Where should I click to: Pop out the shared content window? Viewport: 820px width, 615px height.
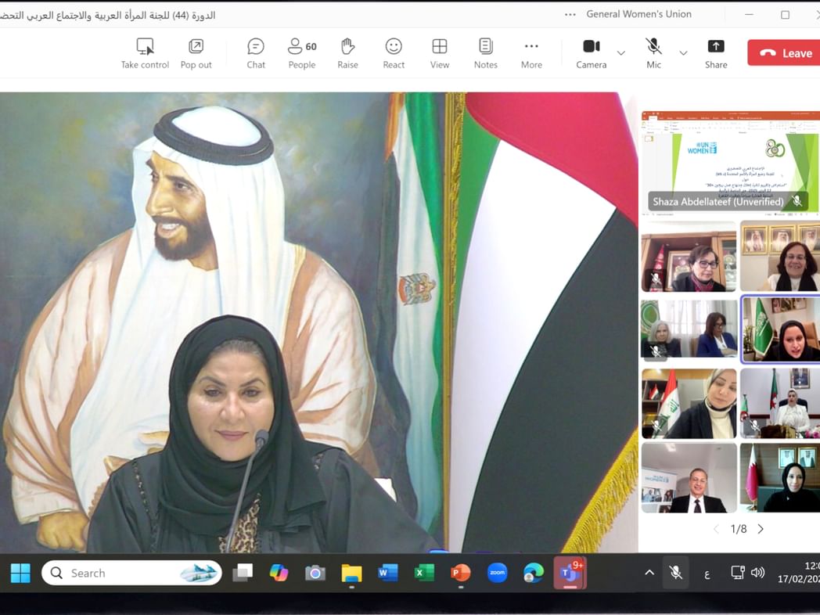tap(196, 53)
